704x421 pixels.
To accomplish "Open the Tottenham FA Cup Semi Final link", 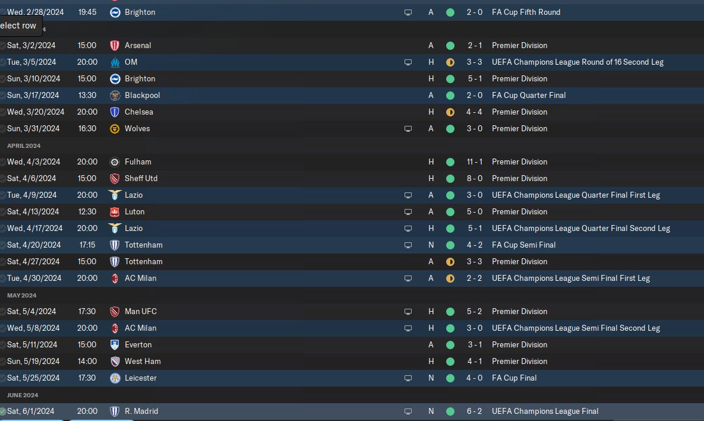I will pyautogui.click(x=143, y=245).
